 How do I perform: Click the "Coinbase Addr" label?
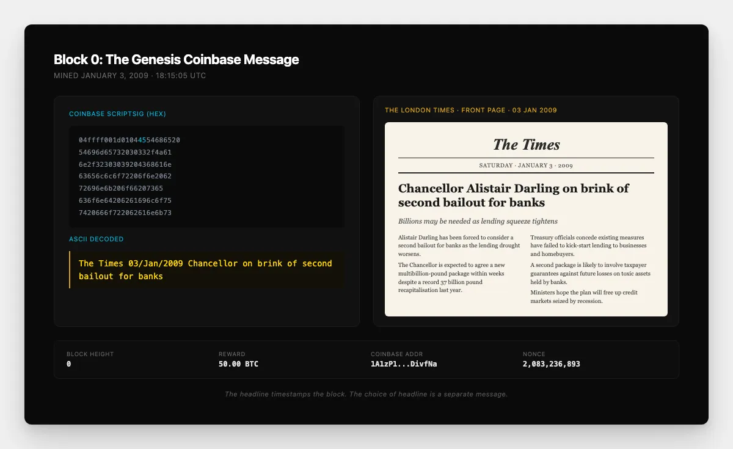pos(396,354)
